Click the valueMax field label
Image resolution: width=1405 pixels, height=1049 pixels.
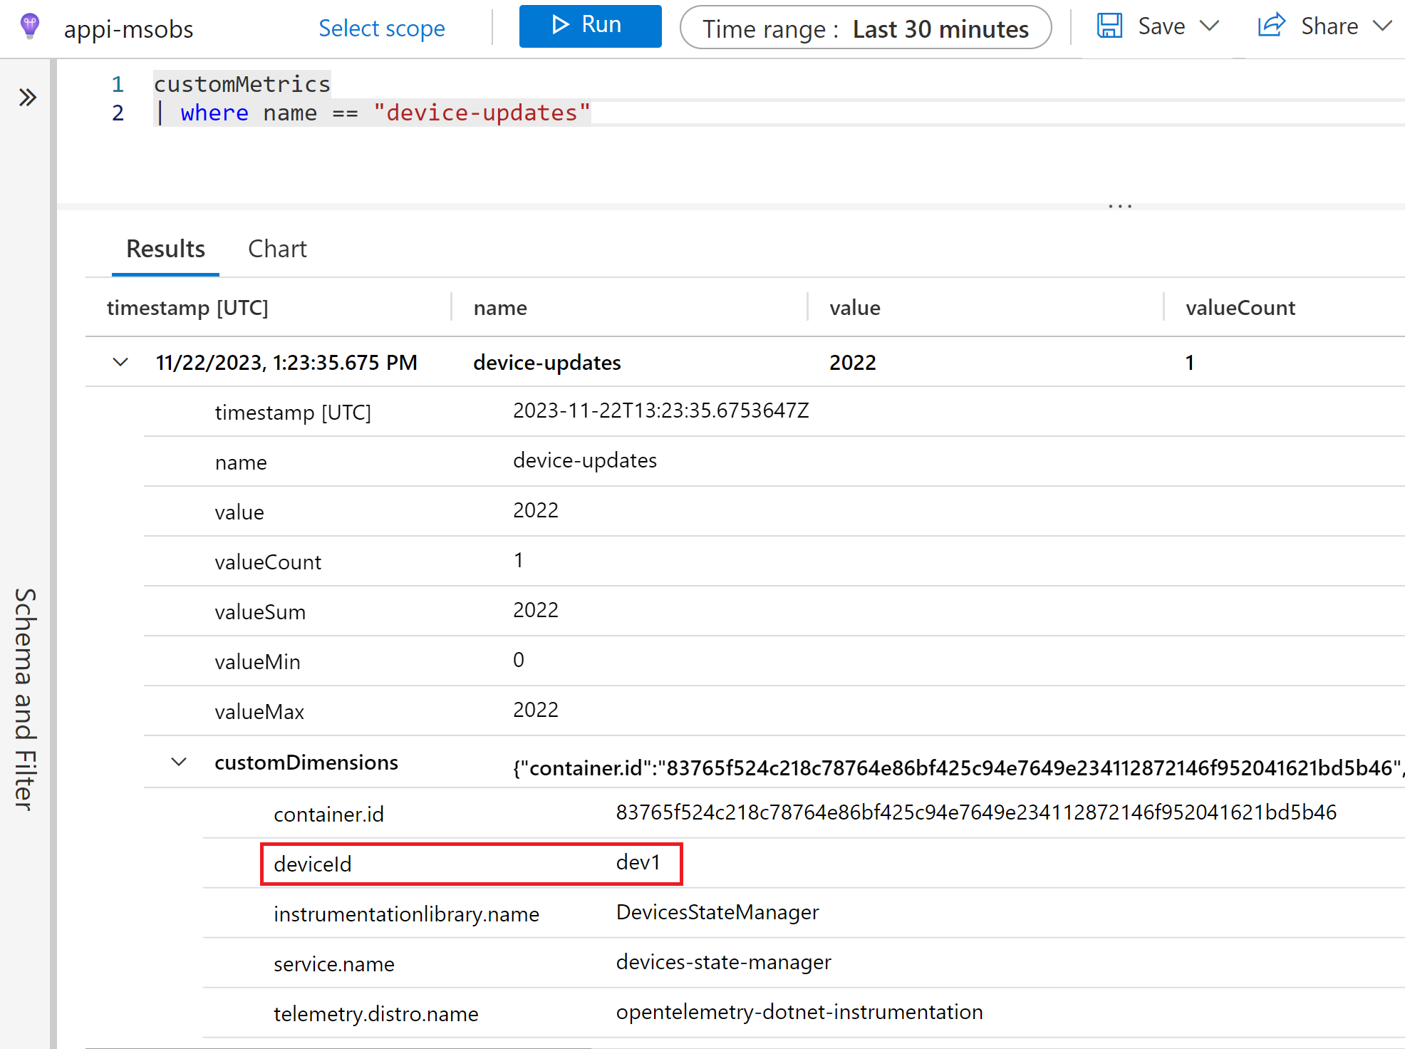click(x=259, y=712)
